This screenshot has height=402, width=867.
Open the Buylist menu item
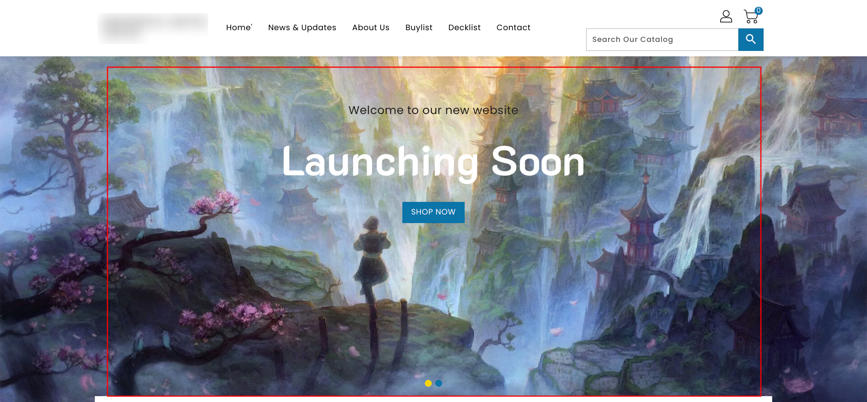[419, 27]
